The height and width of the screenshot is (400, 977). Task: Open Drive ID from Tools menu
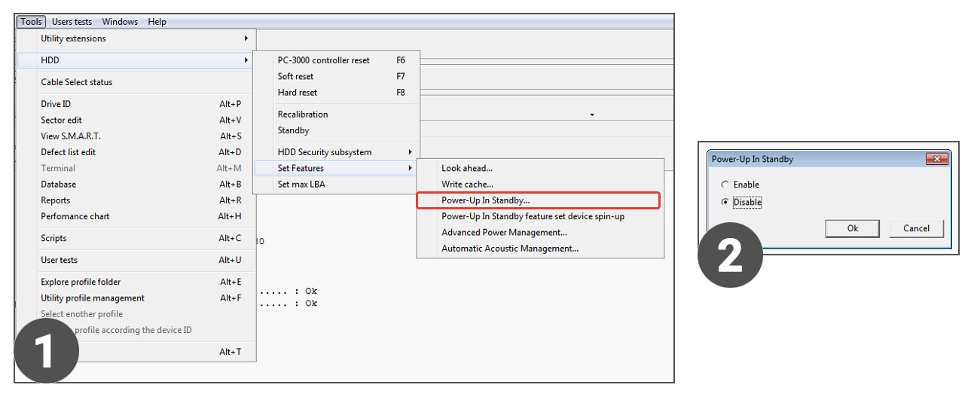[136, 104]
